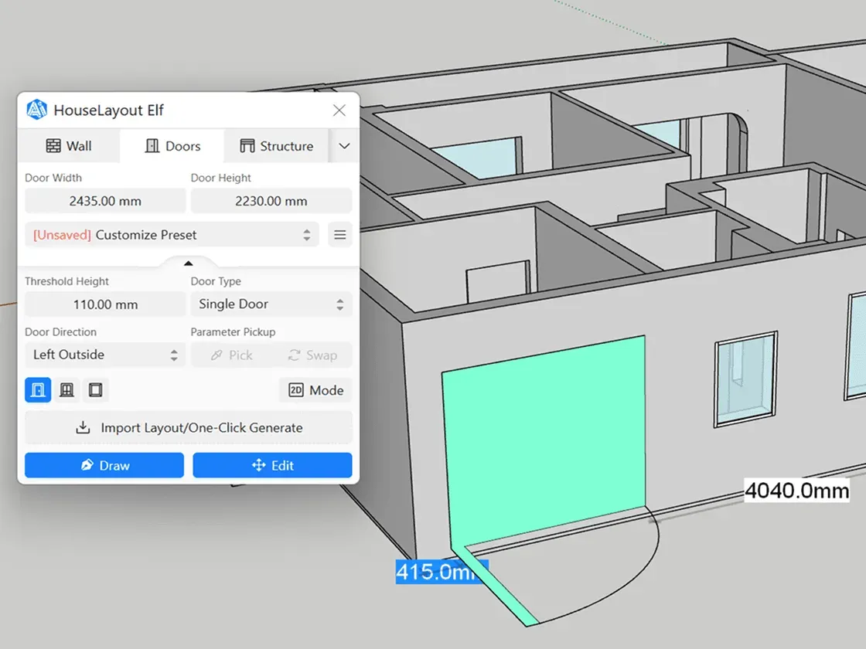Open the preset hamburger menu
Screen dimensions: 866x649
click(x=340, y=235)
